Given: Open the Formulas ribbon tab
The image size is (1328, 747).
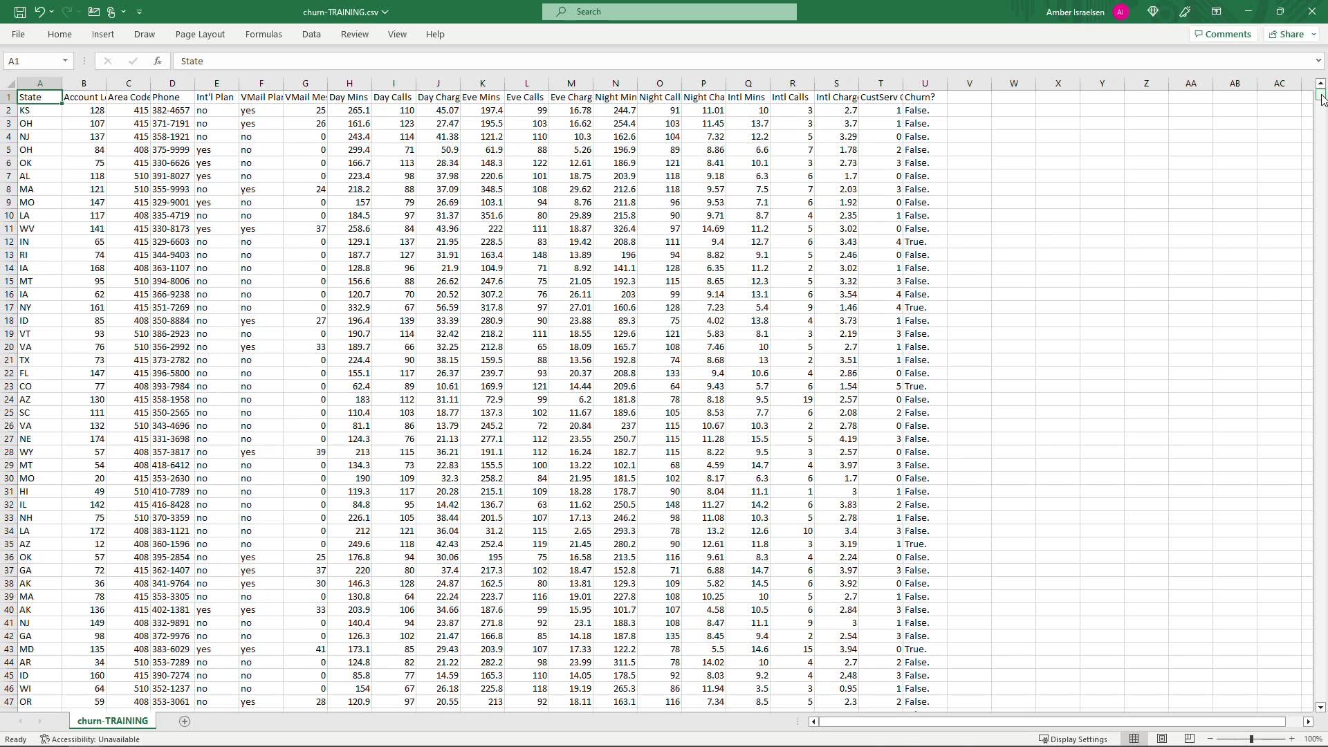Looking at the screenshot, I should 264,34.
